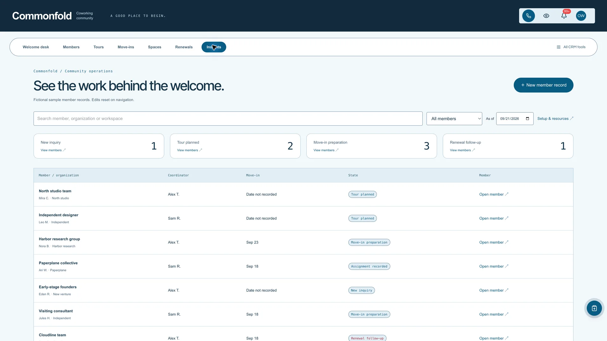Click the State column header
607x341 pixels.
point(353,175)
